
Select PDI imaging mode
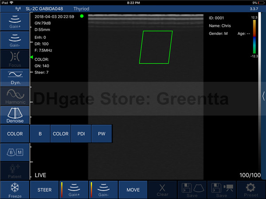81,134
